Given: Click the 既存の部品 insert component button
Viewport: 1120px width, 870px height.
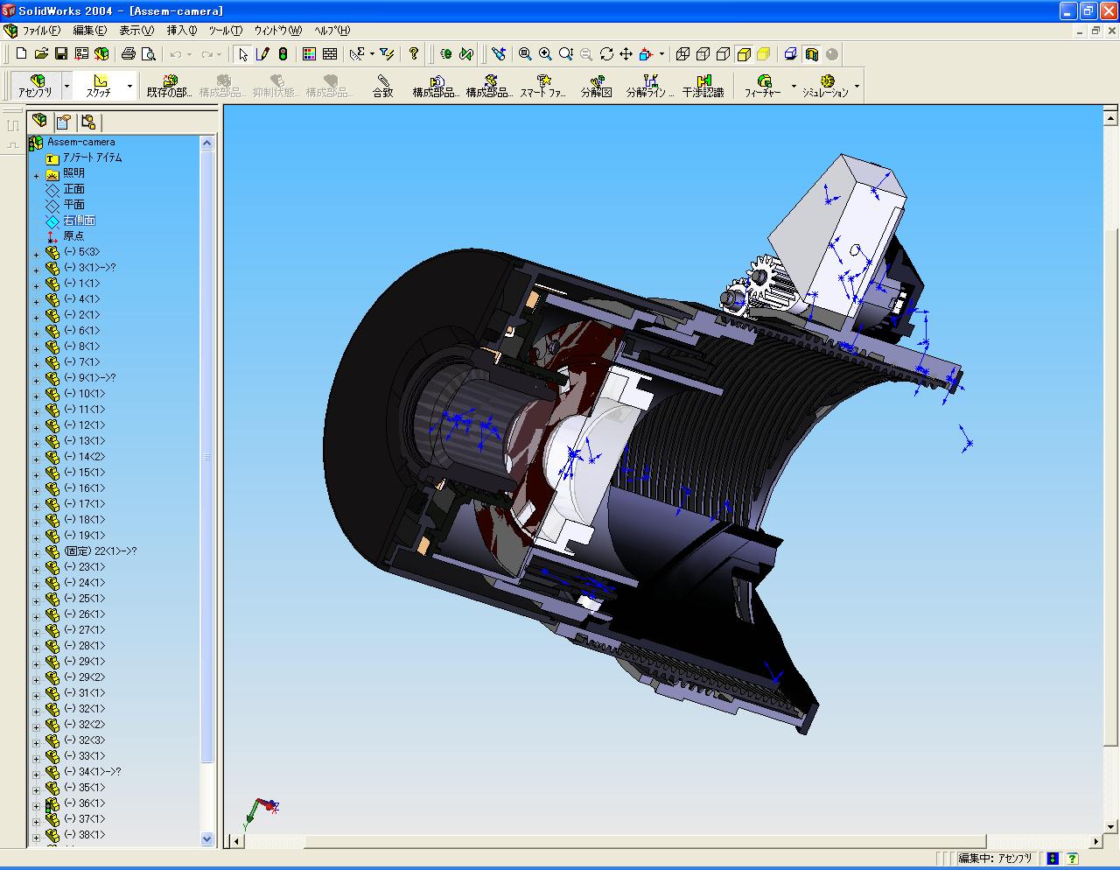Looking at the screenshot, I should click(170, 86).
